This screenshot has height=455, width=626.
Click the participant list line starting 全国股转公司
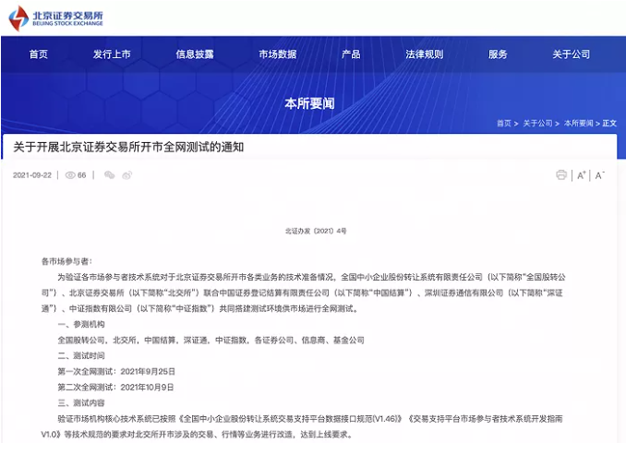(211, 340)
